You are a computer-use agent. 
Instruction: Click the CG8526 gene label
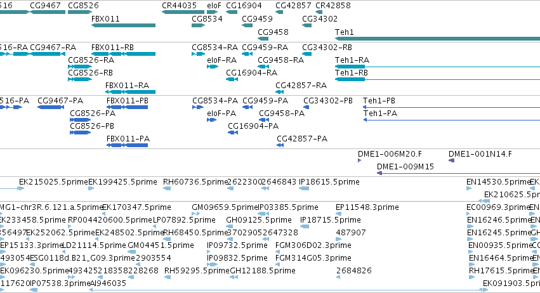coord(83,6)
